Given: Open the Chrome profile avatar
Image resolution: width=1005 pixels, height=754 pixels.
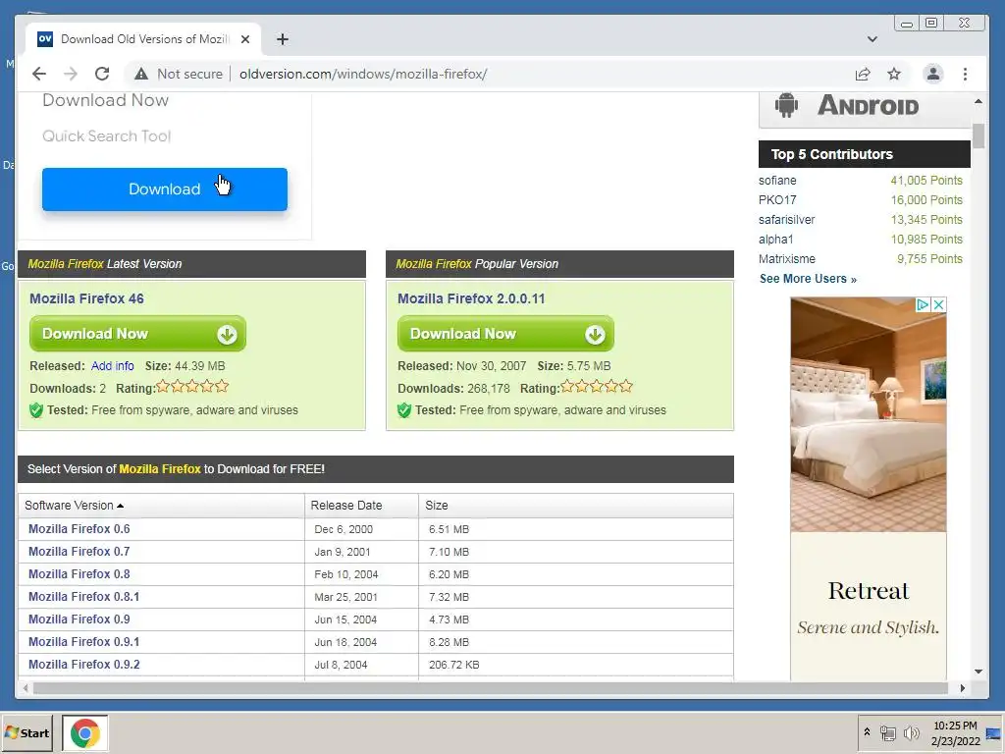Looking at the screenshot, I should click(x=933, y=74).
